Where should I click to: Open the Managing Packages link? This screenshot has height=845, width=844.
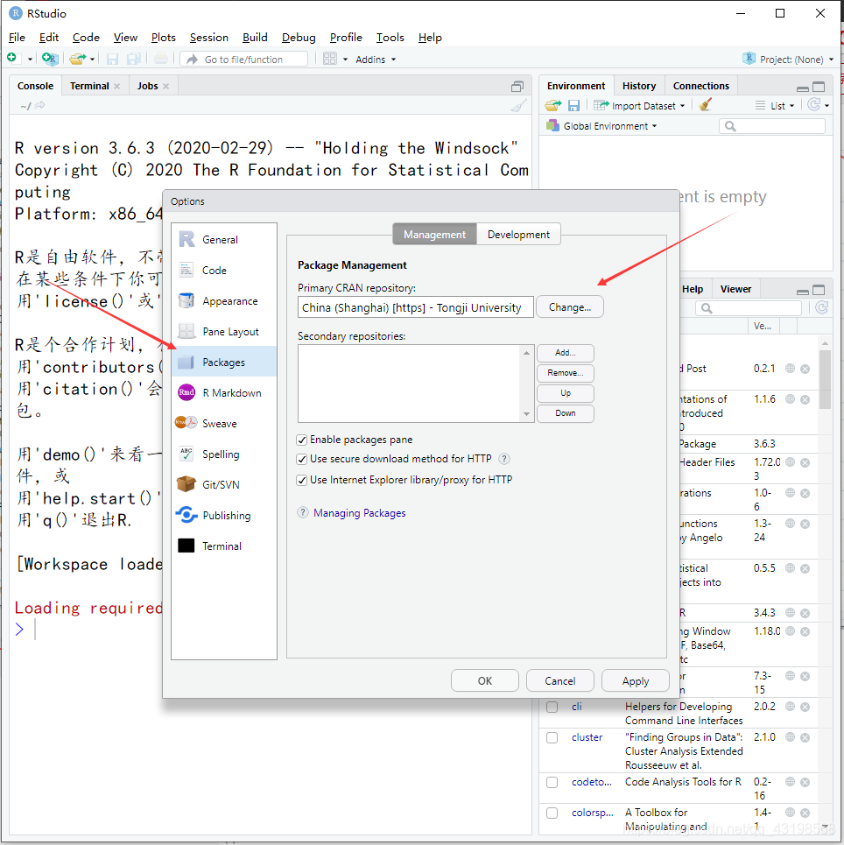tap(360, 513)
